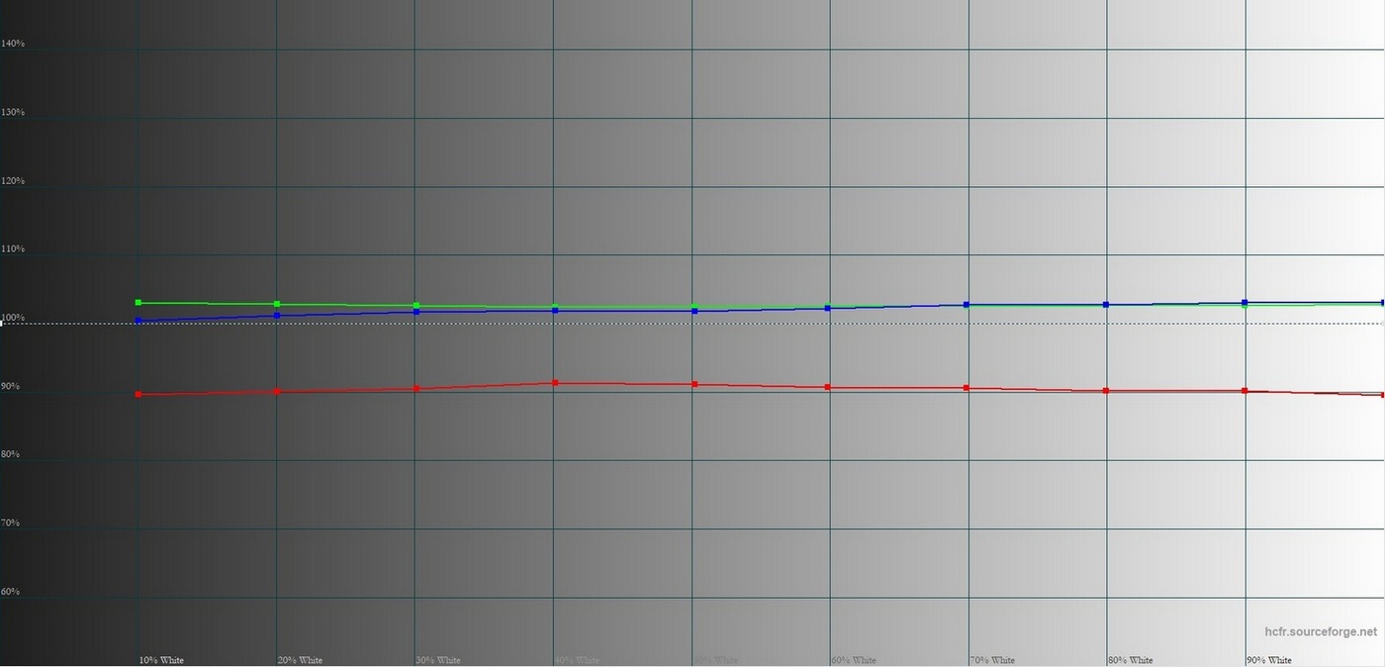Viewport: 1385px width, 667px height.
Task: Pick the red data point at 10% White
Action: tap(138, 395)
